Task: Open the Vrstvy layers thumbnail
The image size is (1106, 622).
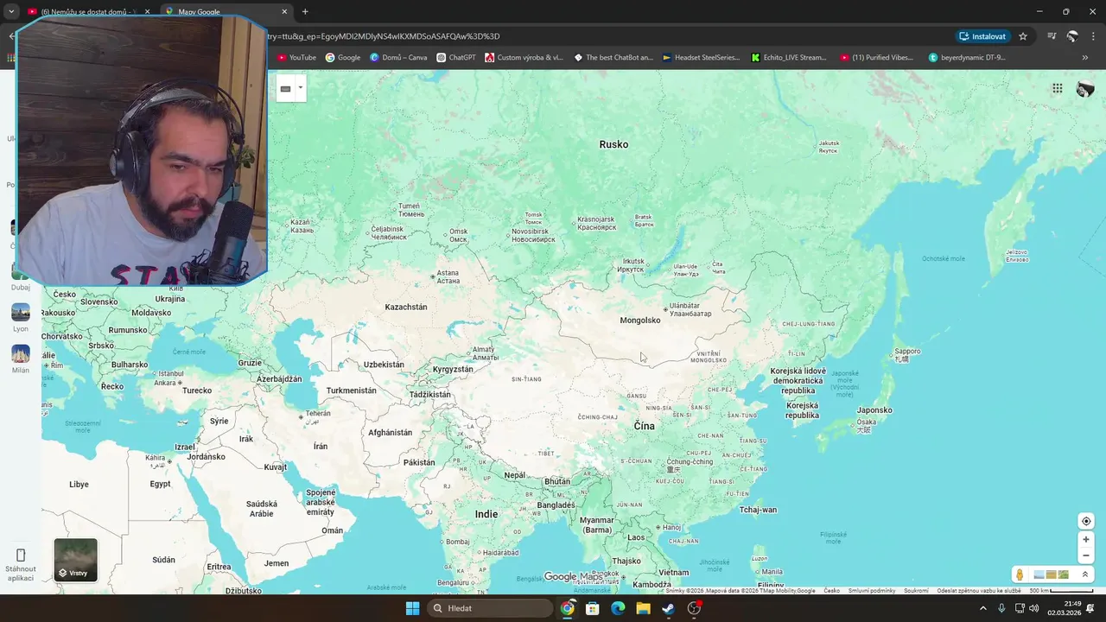Action: pos(76,560)
